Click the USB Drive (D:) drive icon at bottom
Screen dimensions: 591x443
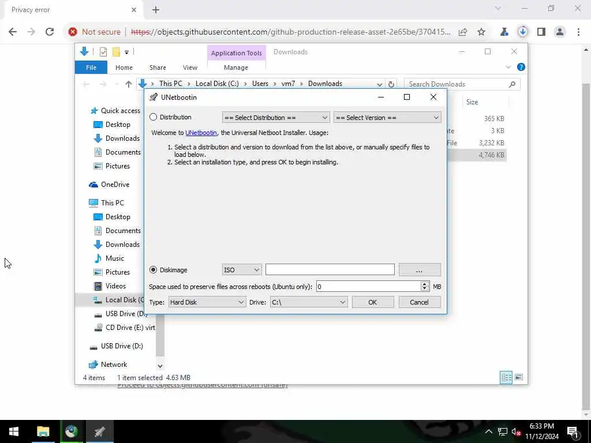(x=93, y=346)
